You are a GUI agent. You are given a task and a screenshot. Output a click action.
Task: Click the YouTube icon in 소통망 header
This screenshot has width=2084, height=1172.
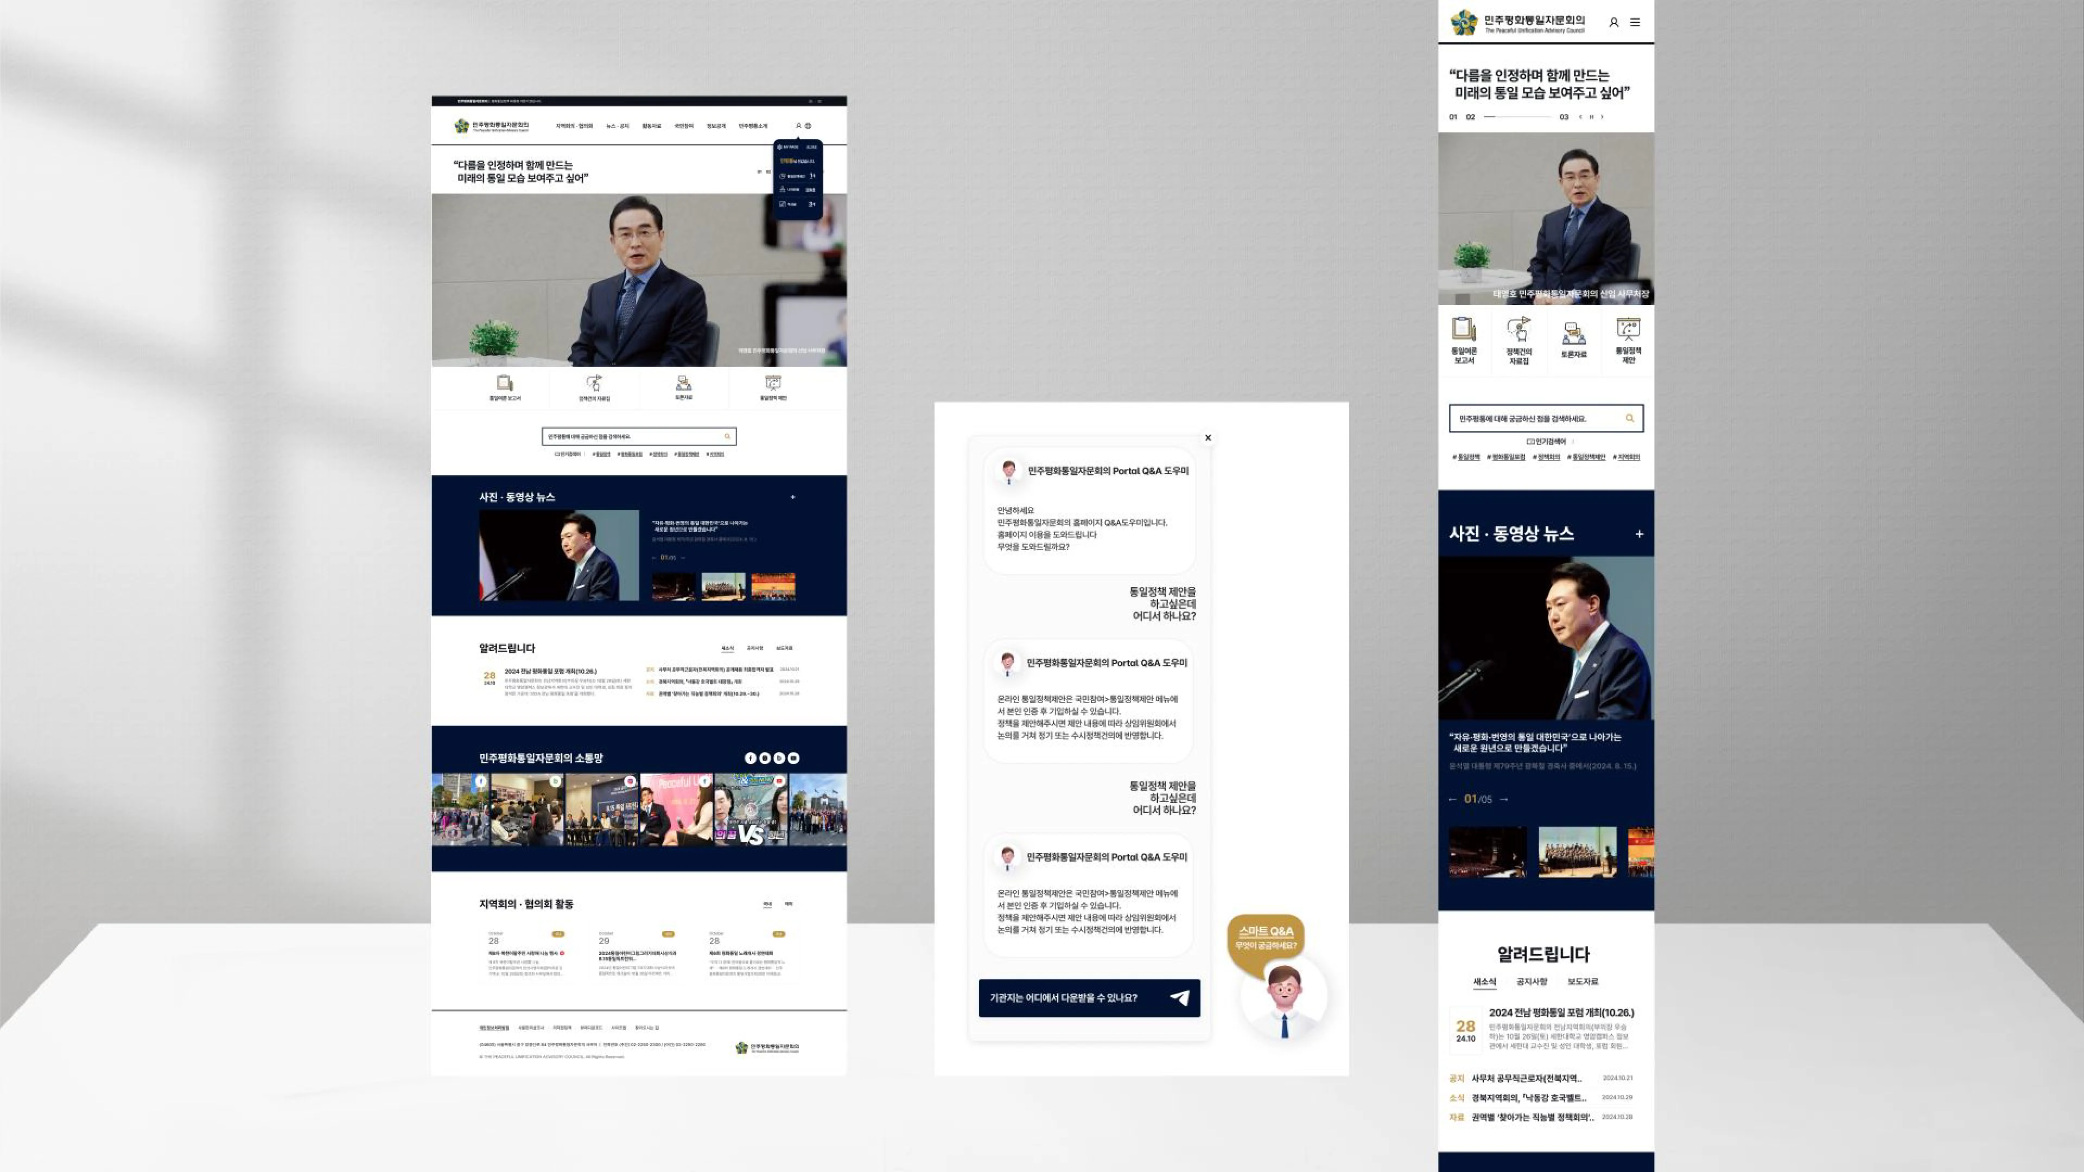(793, 758)
